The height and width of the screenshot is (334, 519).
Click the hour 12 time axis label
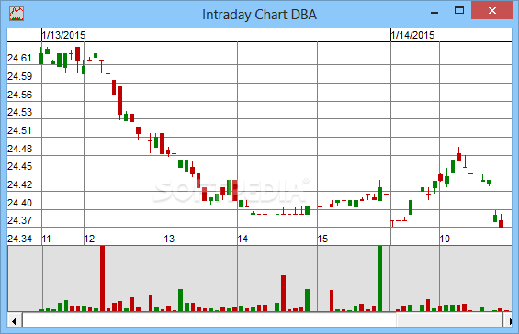point(89,239)
